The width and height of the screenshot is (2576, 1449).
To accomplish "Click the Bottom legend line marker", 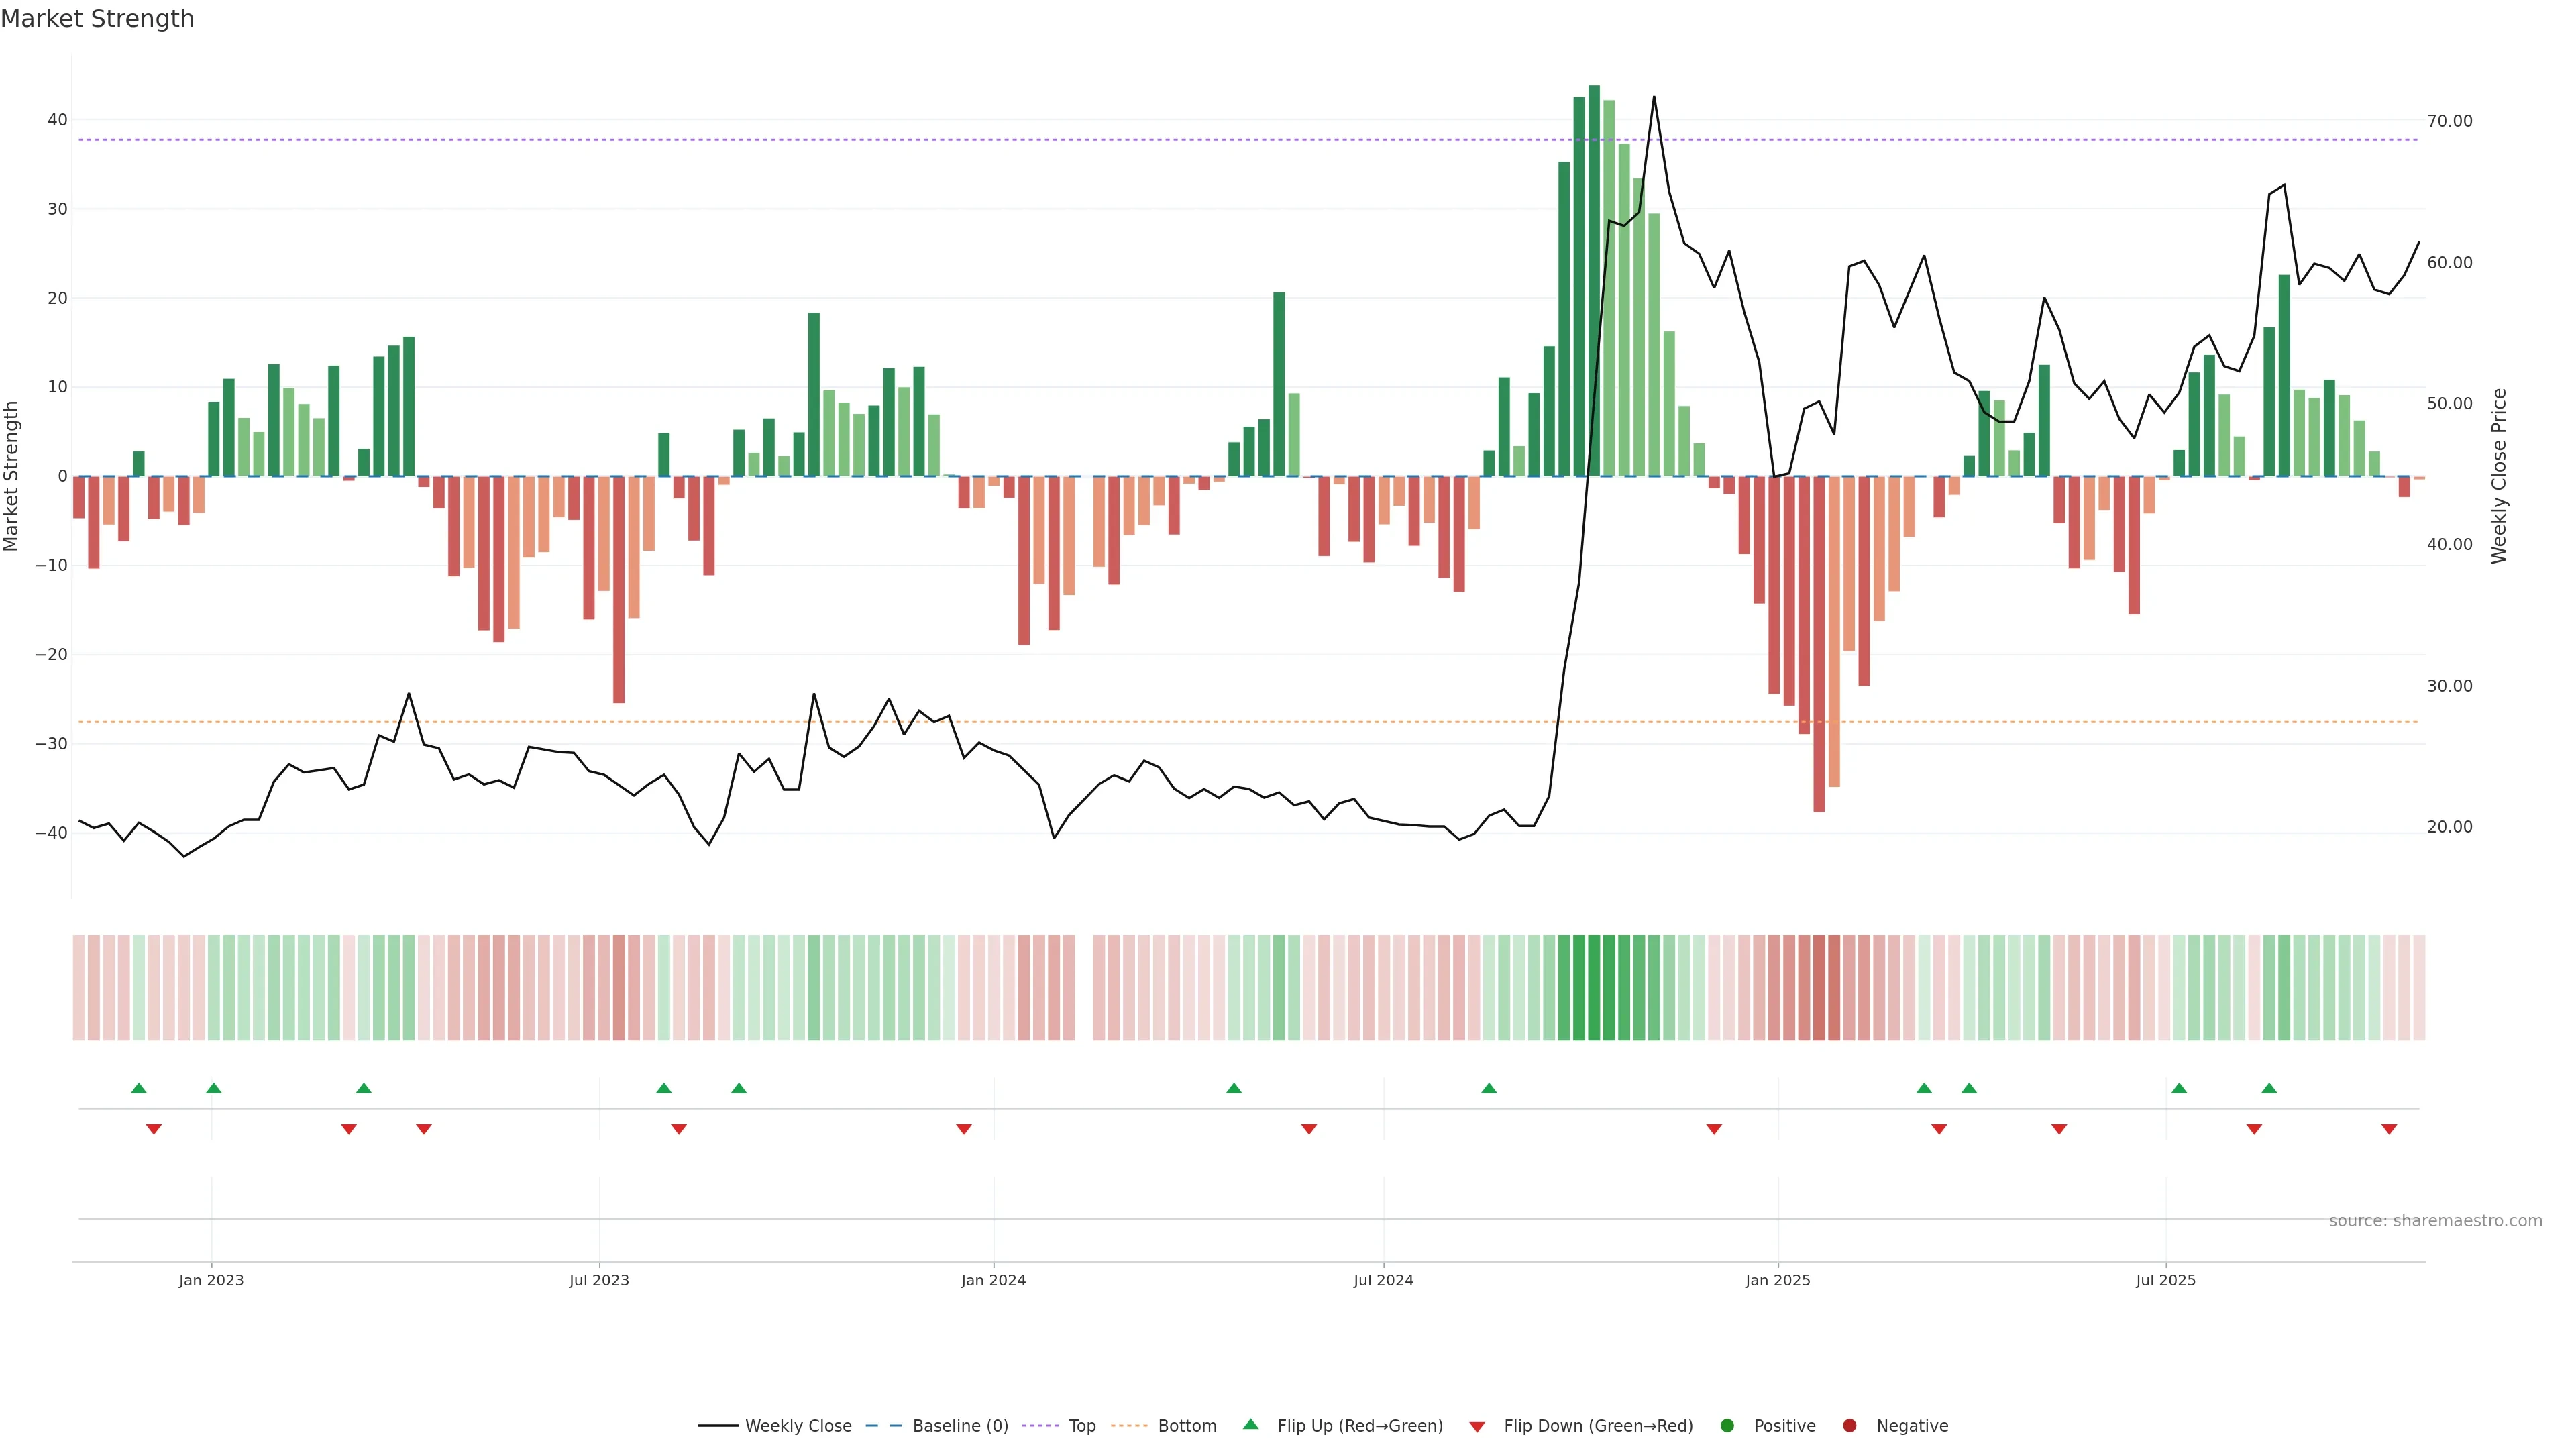I will point(1129,1426).
